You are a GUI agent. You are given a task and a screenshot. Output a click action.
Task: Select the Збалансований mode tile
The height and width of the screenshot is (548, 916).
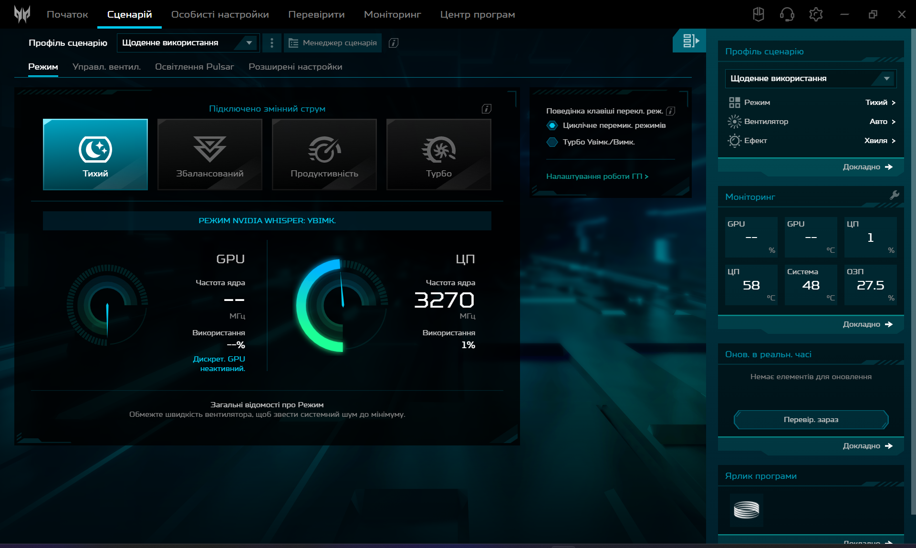210,155
